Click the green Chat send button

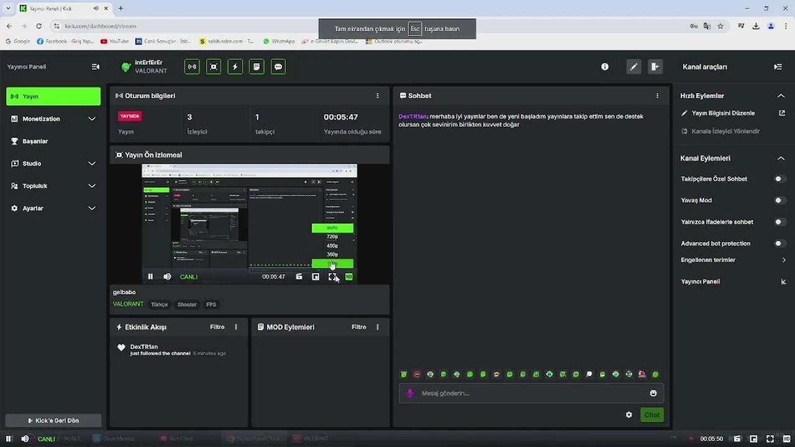click(652, 415)
